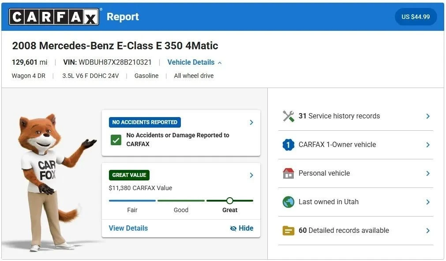Image resolution: width=446 pixels, height=261 pixels.
Task: Expand the 1-Owner vehicle chevron arrow
Action: pyautogui.click(x=428, y=145)
